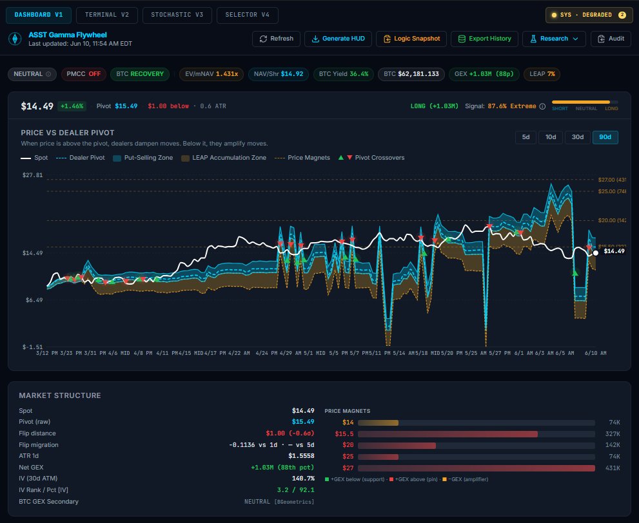The height and width of the screenshot is (523, 639).
Task: Click the $27.00 price magnet chart label
Action: click(x=612, y=180)
